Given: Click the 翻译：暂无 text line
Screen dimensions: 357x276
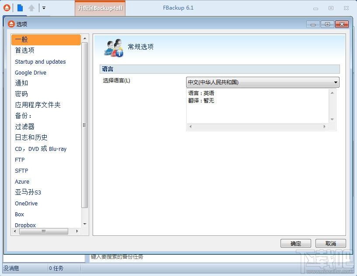Looking at the screenshot, I should pyautogui.click(x=201, y=100).
